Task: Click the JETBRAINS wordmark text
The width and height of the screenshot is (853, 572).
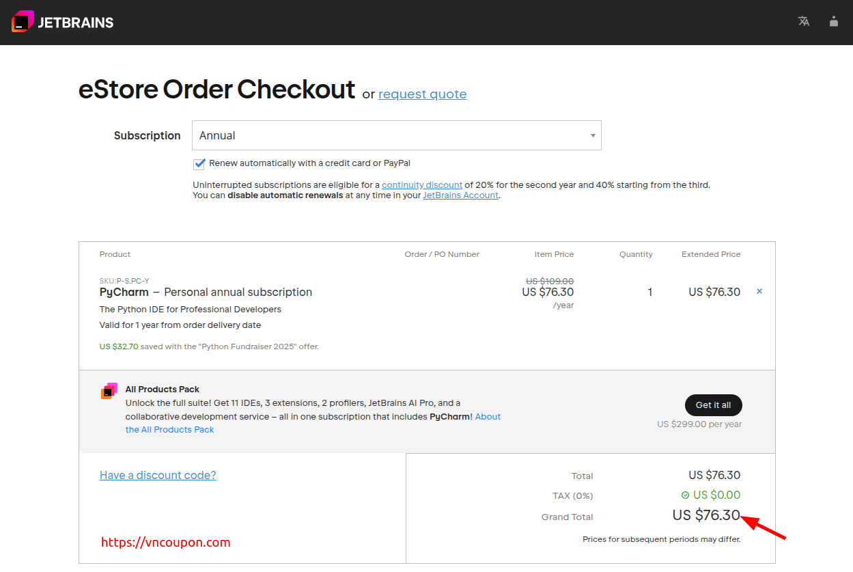Action: click(x=76, y=22)
